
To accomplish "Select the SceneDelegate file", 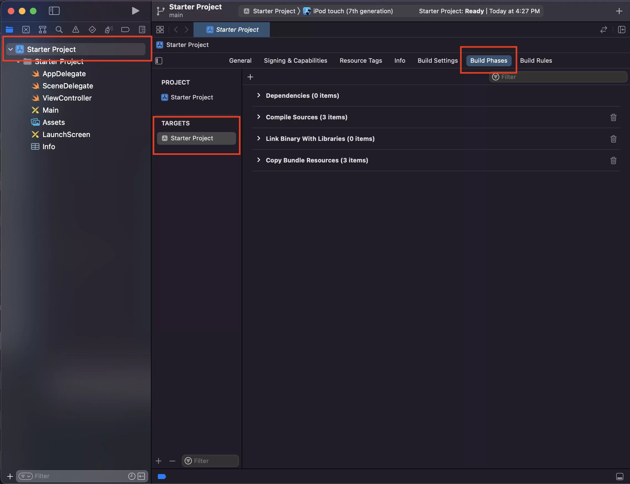I will click(68, 86).
